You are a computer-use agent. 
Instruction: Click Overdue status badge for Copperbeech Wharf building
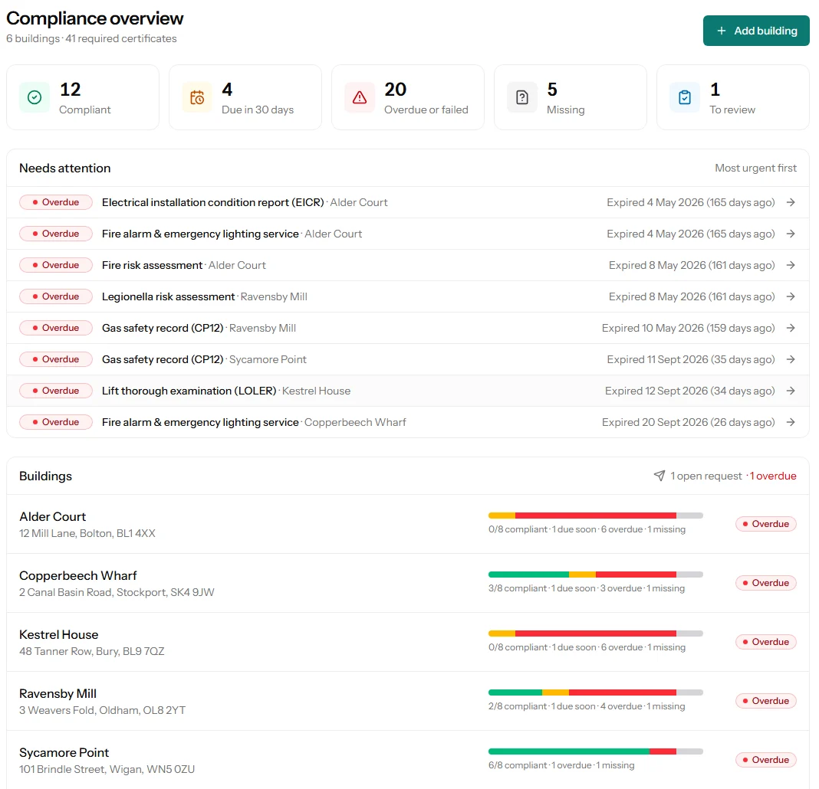point(766,583)
